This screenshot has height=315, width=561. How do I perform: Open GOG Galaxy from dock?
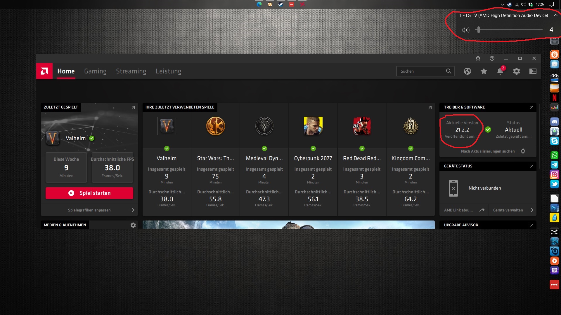554,270
